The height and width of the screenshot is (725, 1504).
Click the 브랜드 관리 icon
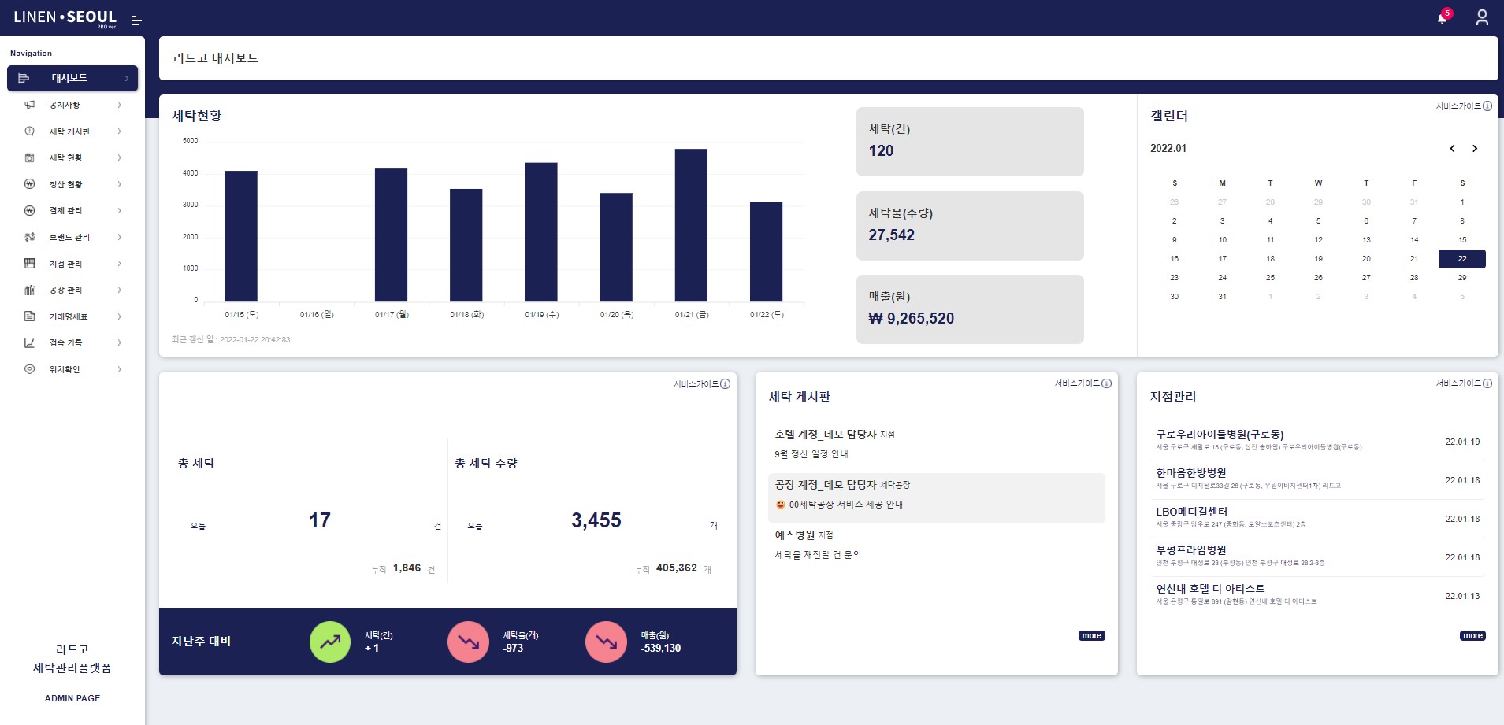pos(30,237)
